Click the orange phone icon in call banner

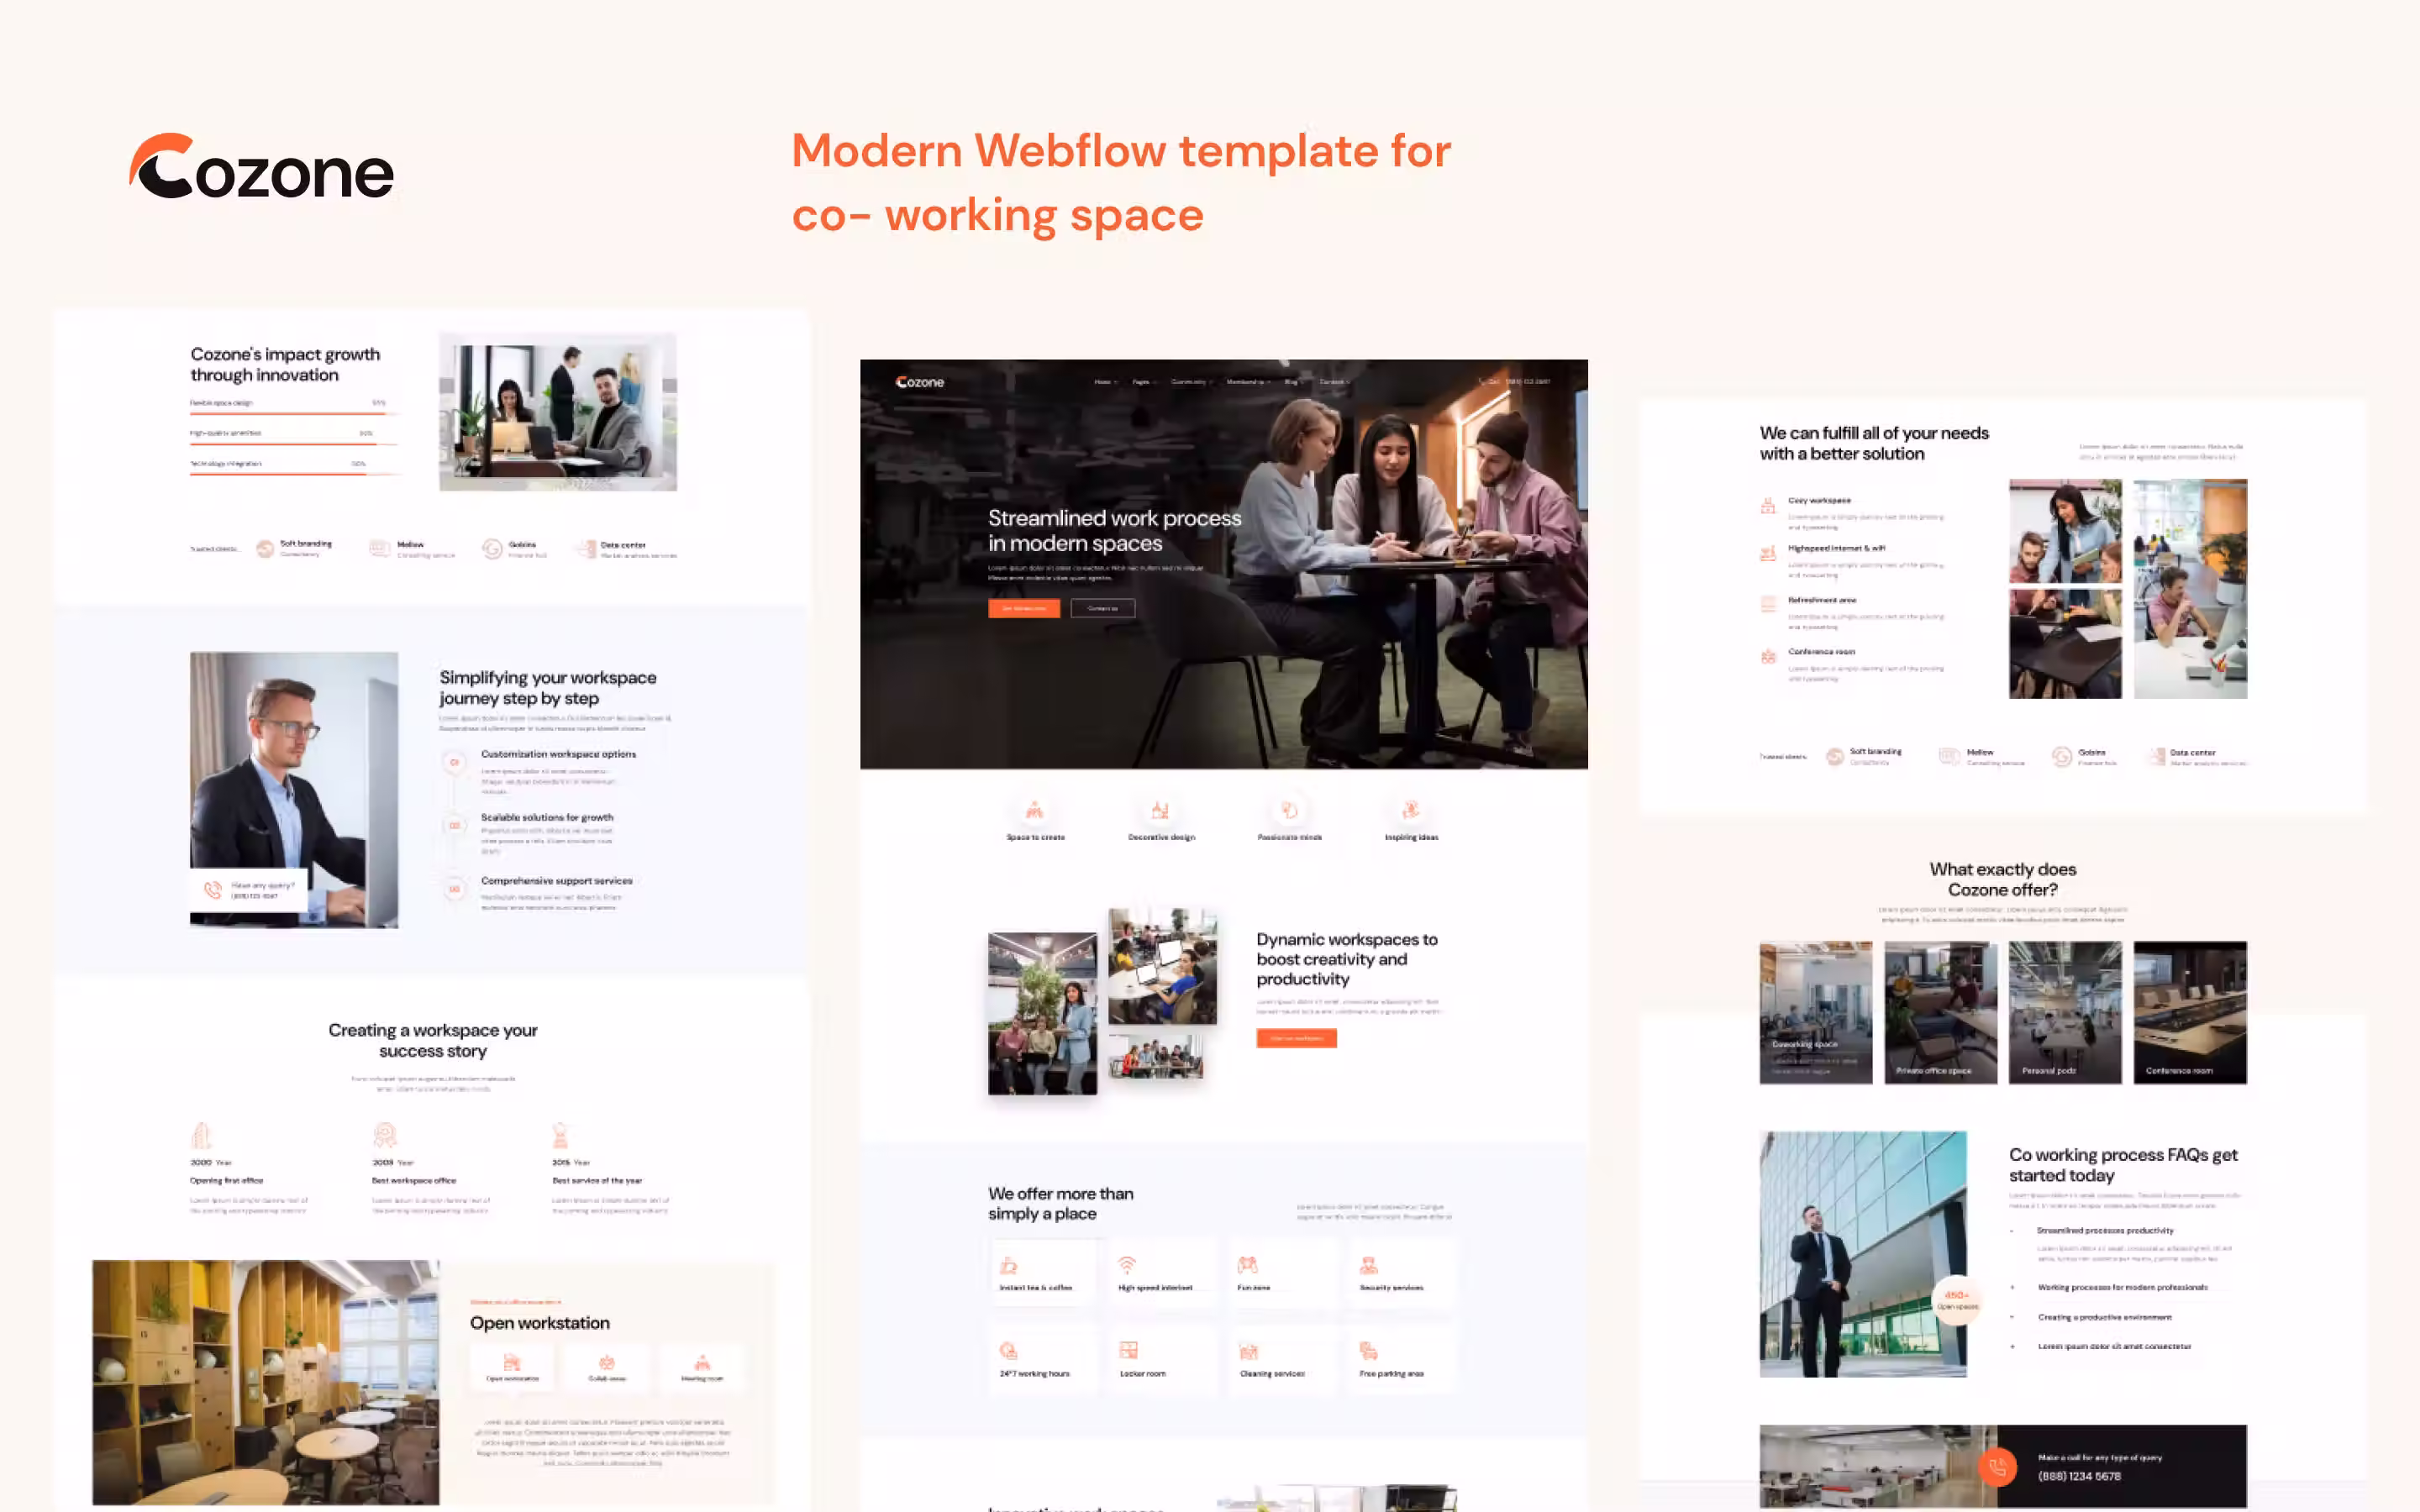point(1997,1467)
